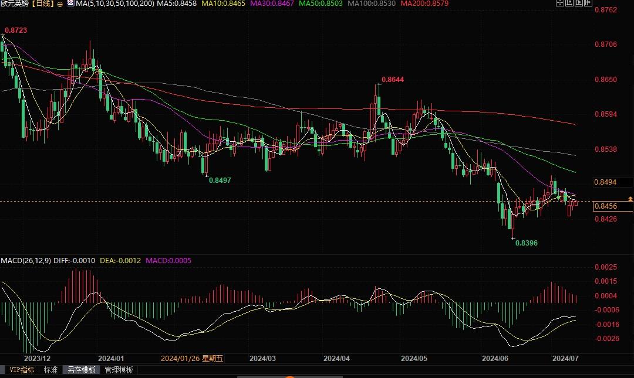The height and width of the screenshot is (378, 634).
Task: Click the 2024/01/26 星期五 date marker
Action: point(192,357)
